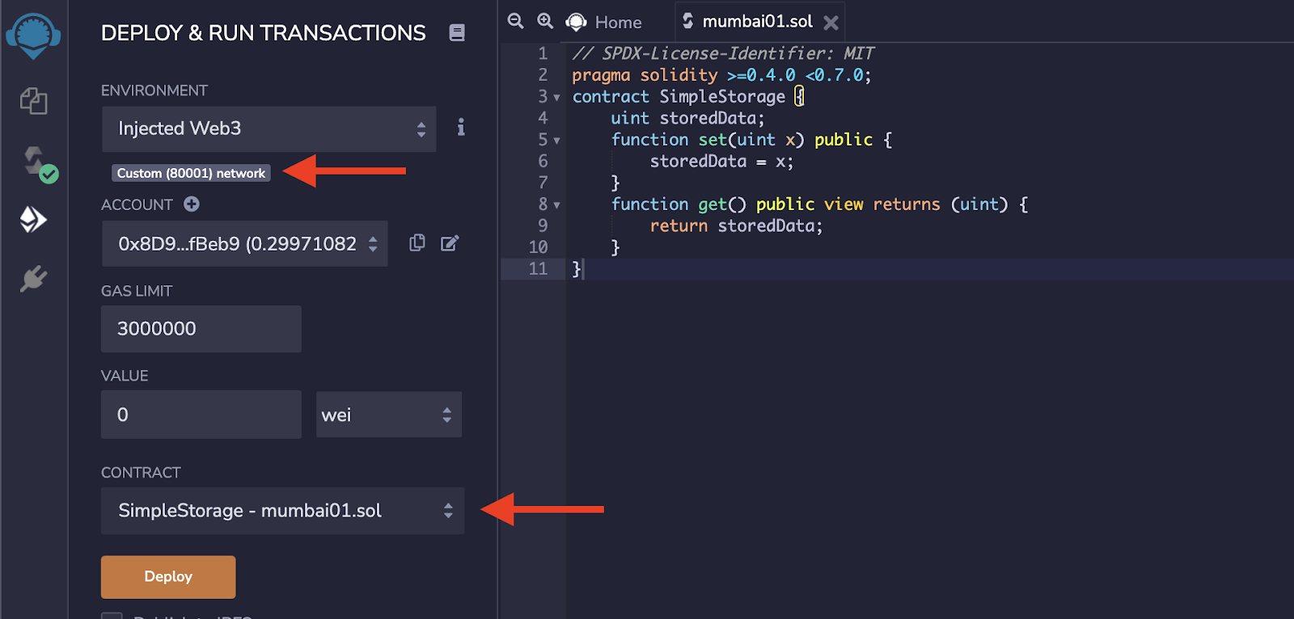This screenshot has width=1294, height=619.
Task: Switch to the Home tab
Action: (604, 22)
